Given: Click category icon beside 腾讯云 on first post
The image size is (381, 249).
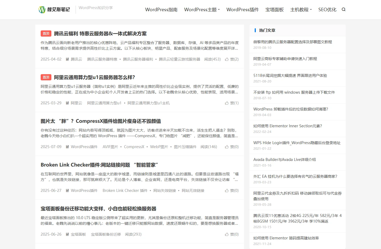Looking at the screenshot, I should [67, 59].
